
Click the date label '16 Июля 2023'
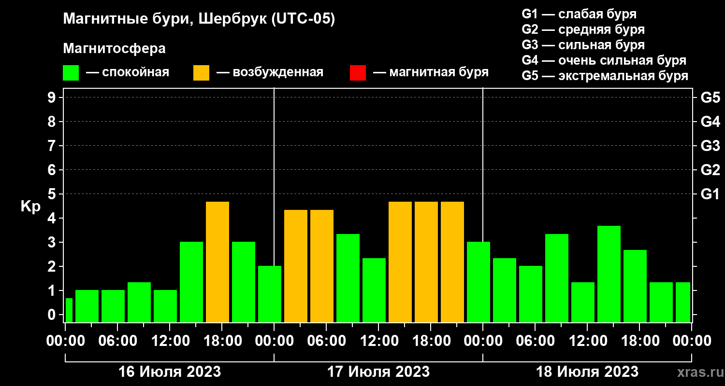pyautogui.click(x=170, y=372)
